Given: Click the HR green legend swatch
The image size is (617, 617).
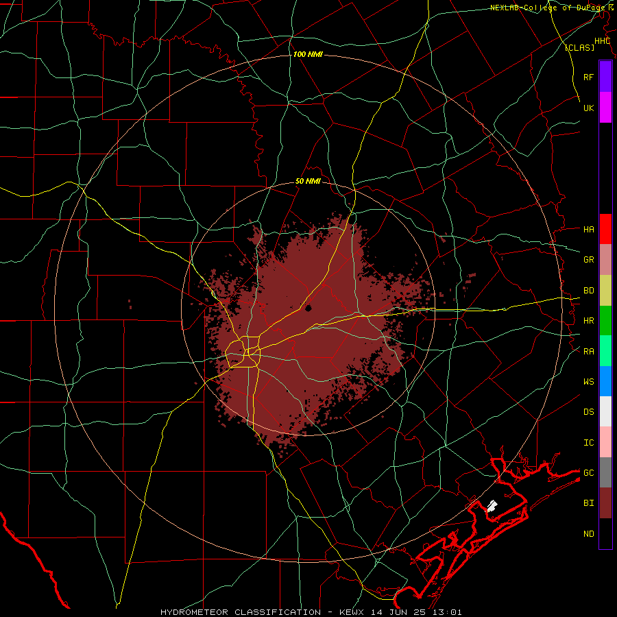Looking at the screenshot, I should coord(605,320).
